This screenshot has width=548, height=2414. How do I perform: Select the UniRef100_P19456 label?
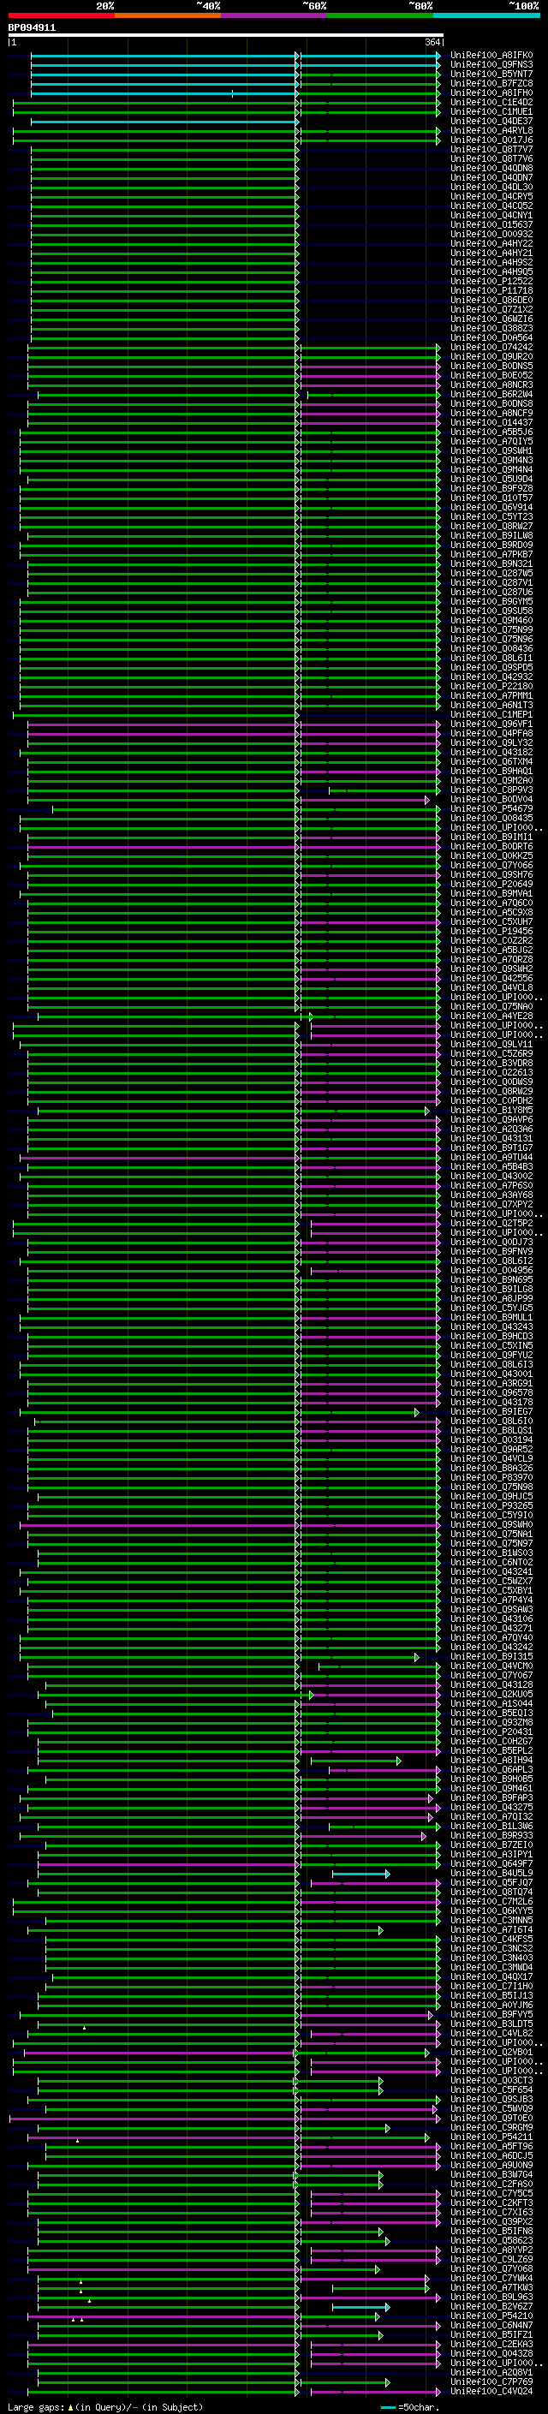tap(491, 932)
